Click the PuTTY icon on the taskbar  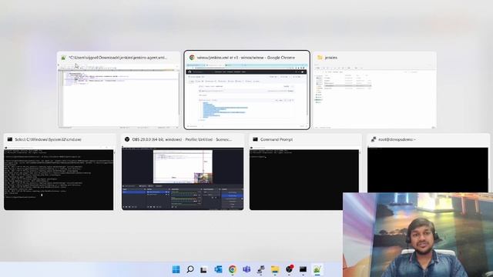coord(260,269)
